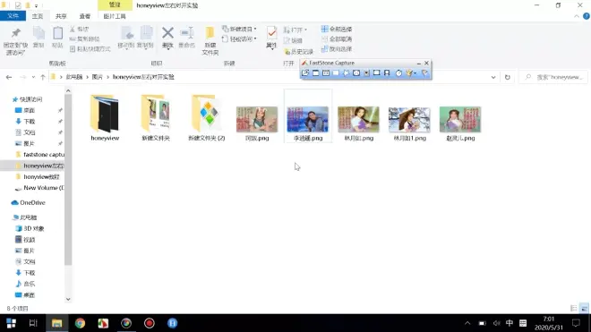Open Windows Start menu
This screenshot has width=591, height=332.
(11, 323)
